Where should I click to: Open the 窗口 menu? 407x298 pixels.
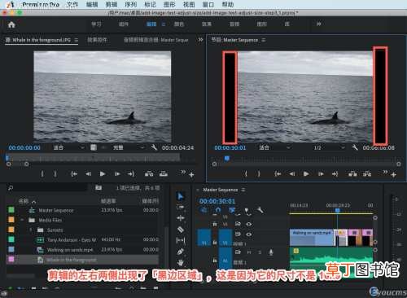(x=208, y=4)
